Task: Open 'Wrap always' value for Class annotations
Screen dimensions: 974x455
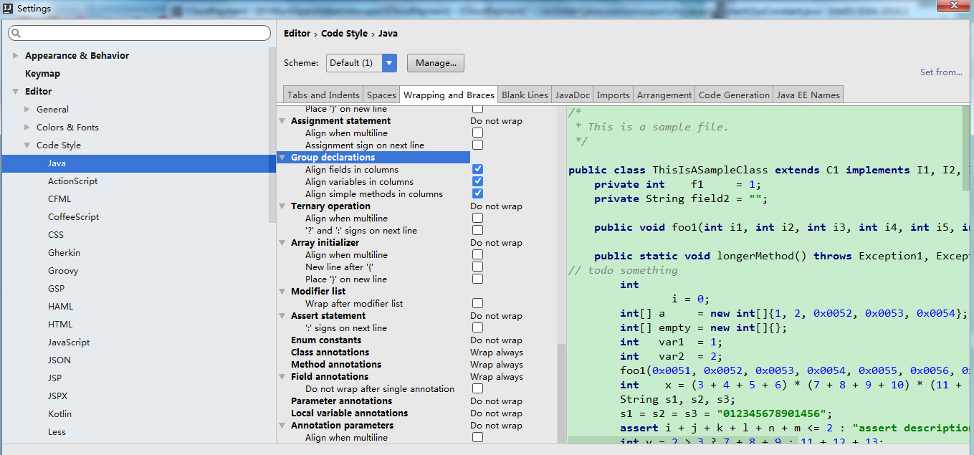Action: pos(497,353)
